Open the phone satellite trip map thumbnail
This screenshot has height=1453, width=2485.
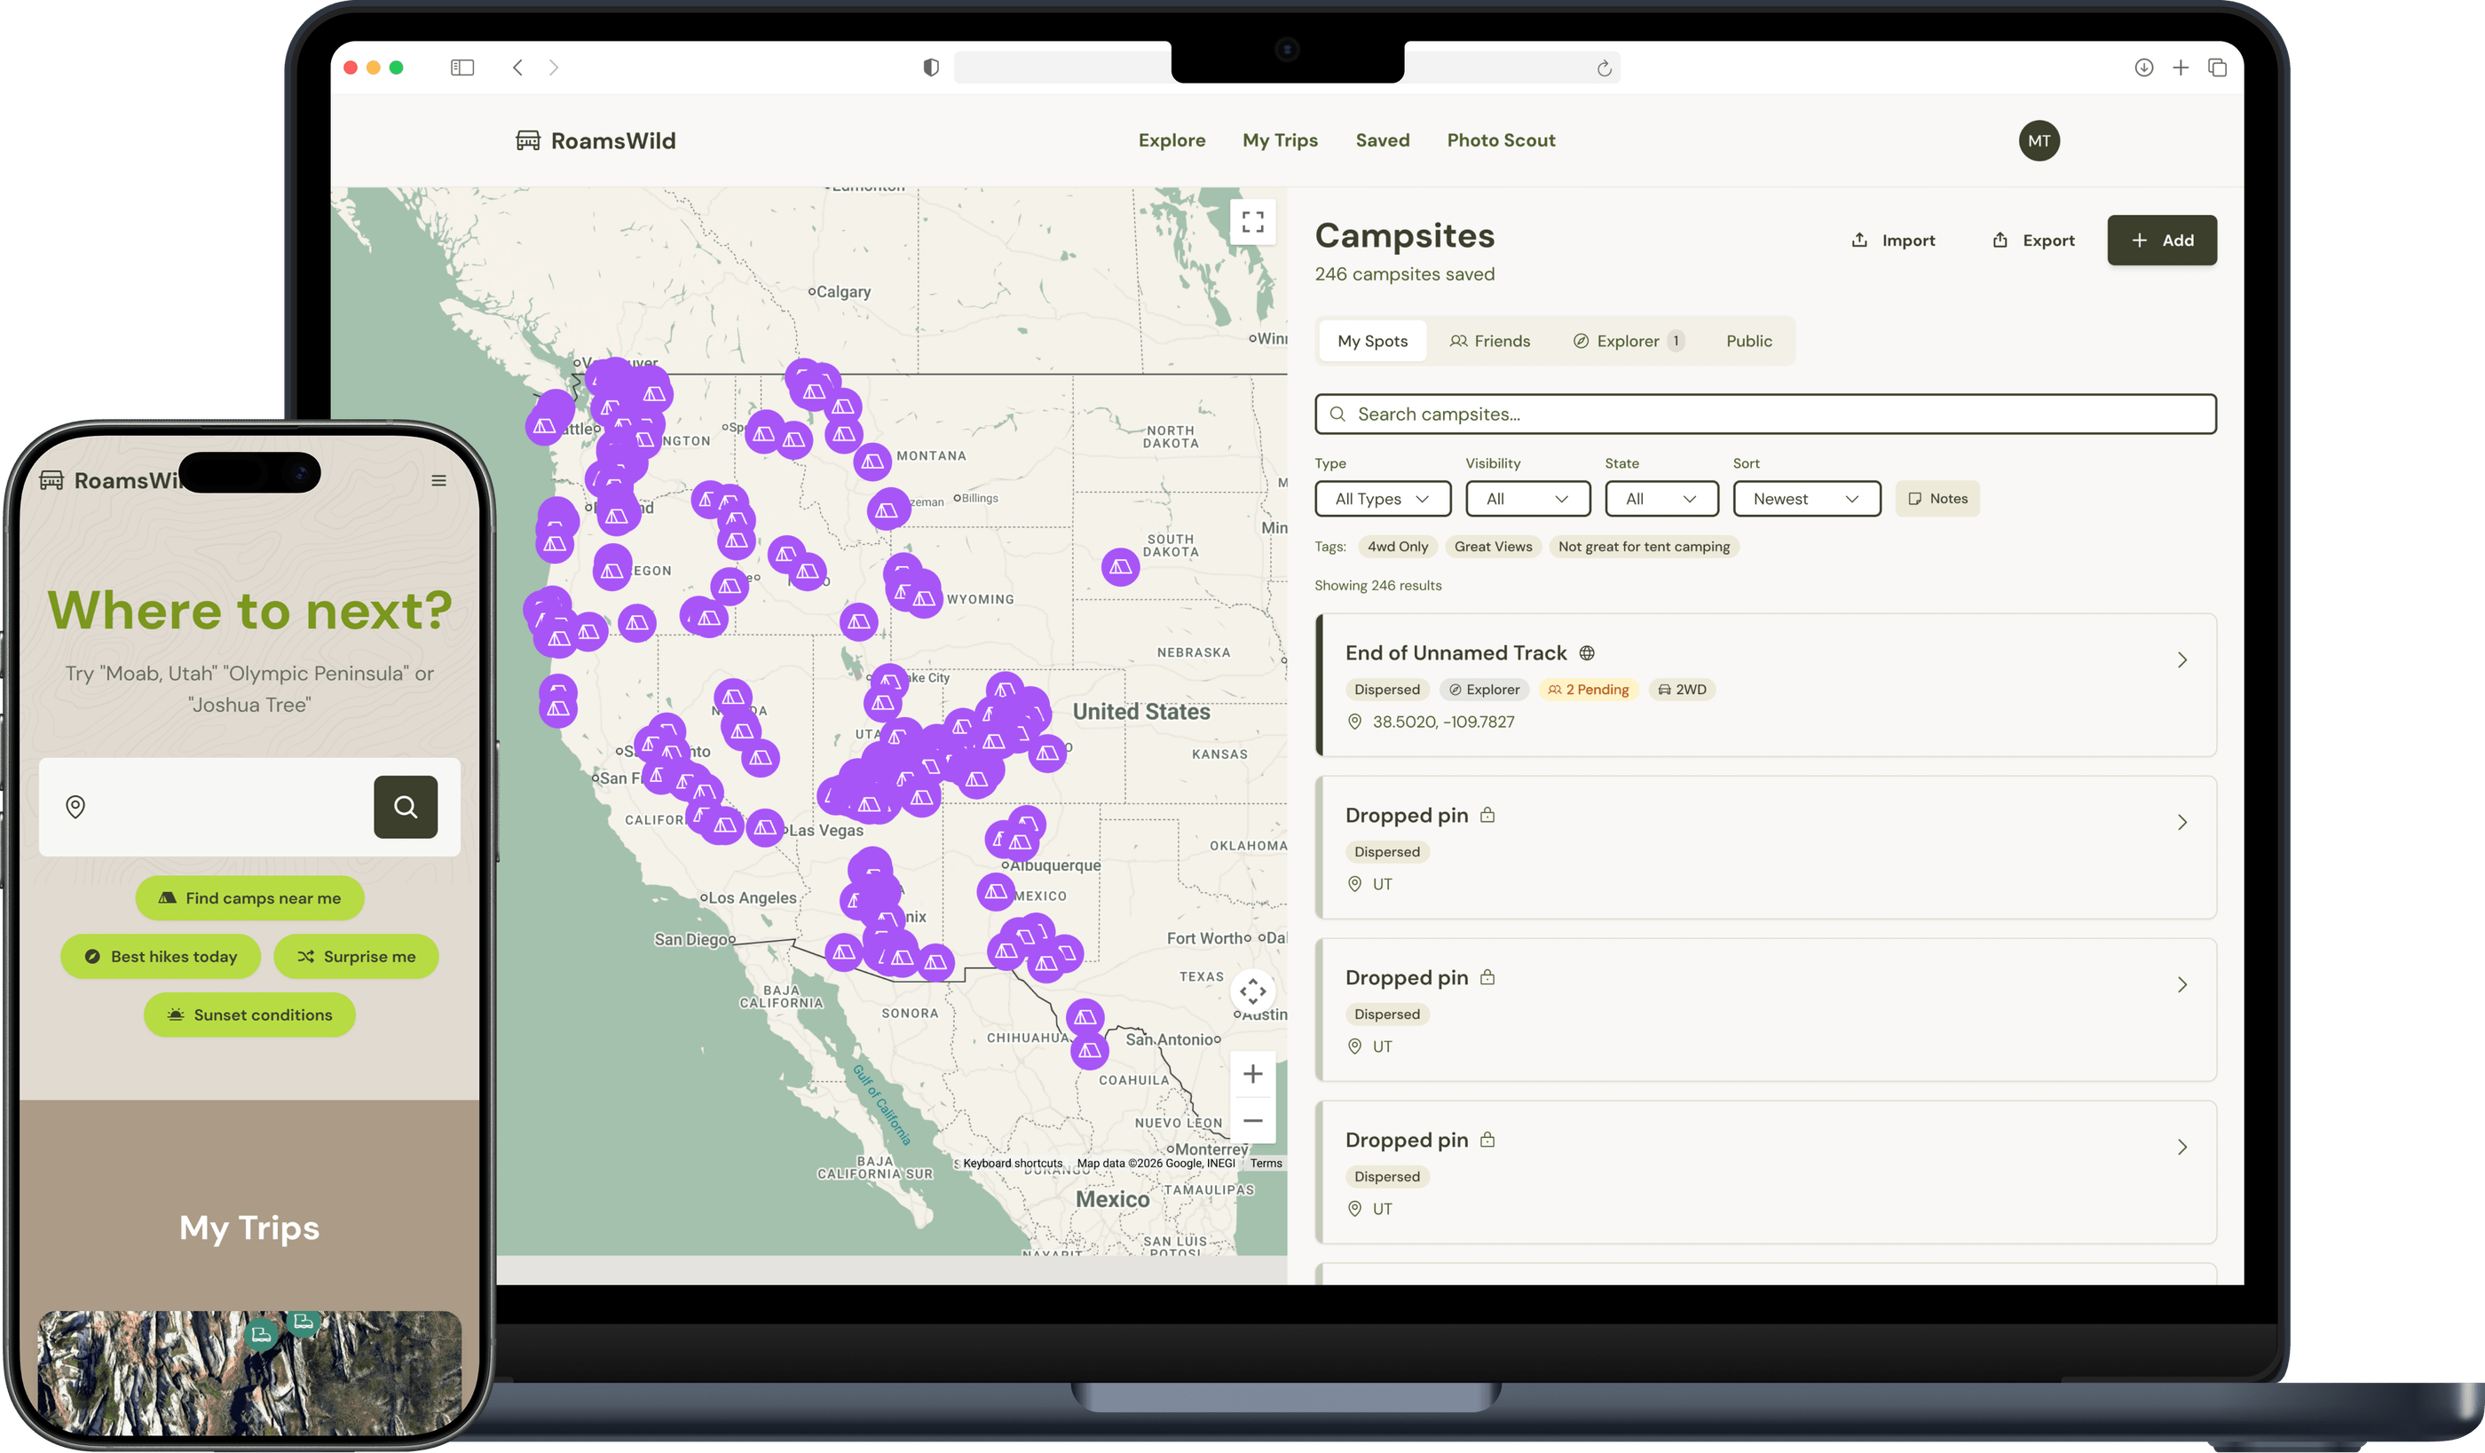249,1372
